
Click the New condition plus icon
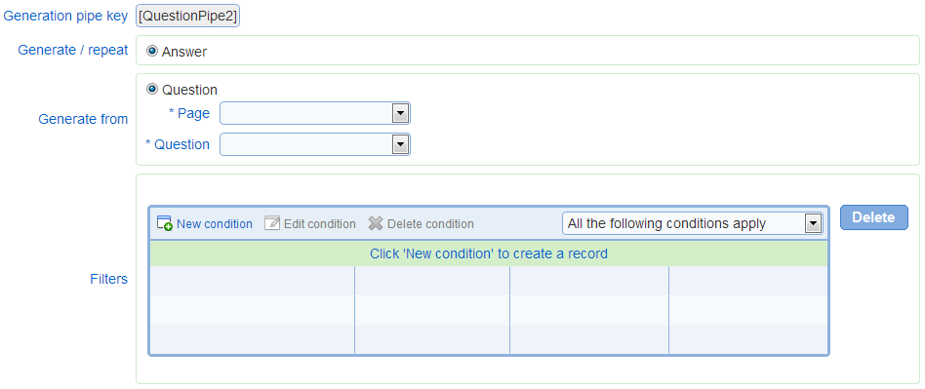[165, 223]
